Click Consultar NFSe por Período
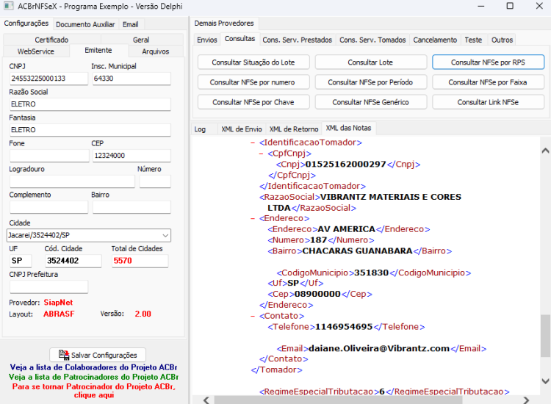This screenshot has height=404, width=551. [x=370, y=82]
